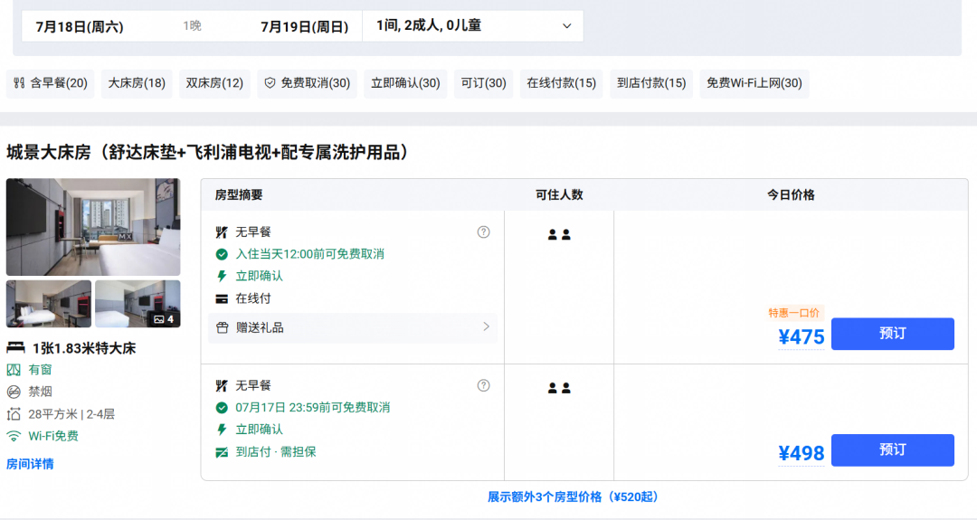Click green check icon beside 入住当天12:00前可免费取消
This screenshot has width=977, height=520.
point(222,254)
